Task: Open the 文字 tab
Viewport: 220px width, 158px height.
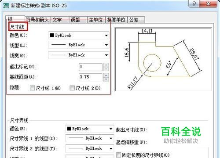Action: pyautogui.click(x=60, y=20)
